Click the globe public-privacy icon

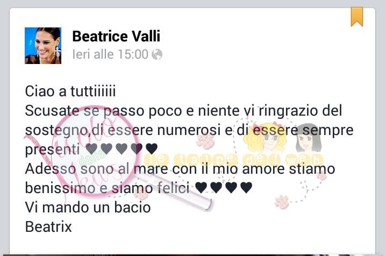tap(157, 54)
